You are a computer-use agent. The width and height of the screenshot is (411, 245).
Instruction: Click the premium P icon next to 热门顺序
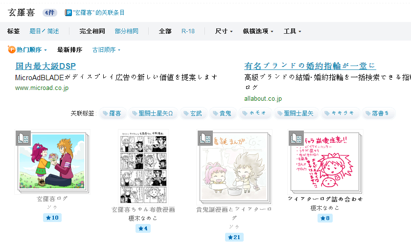[x=12, y=49]
